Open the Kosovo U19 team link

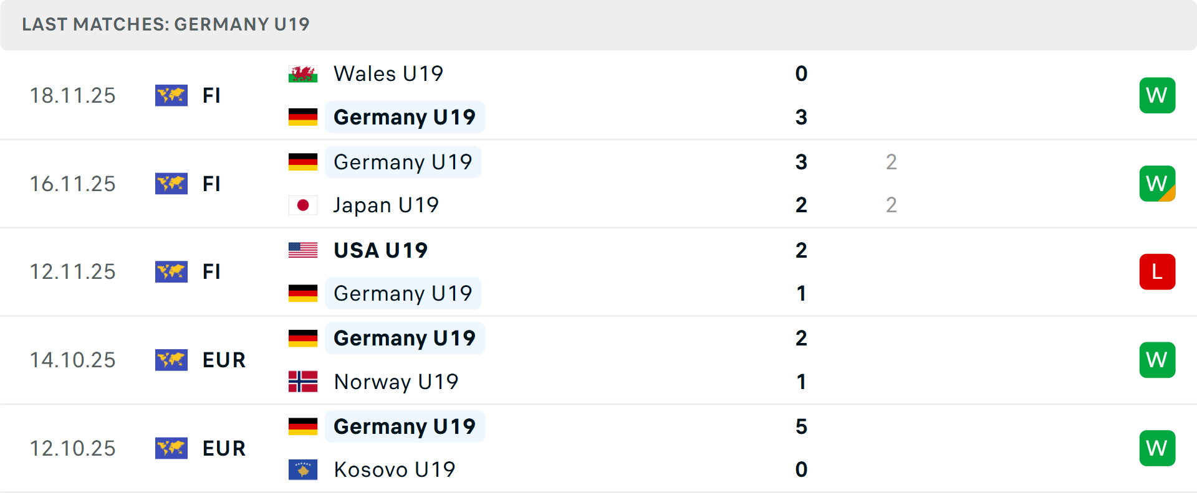click(x=394, y=470)
